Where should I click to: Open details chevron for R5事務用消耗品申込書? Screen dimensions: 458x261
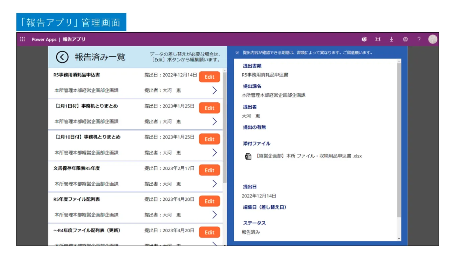point(215,90)
